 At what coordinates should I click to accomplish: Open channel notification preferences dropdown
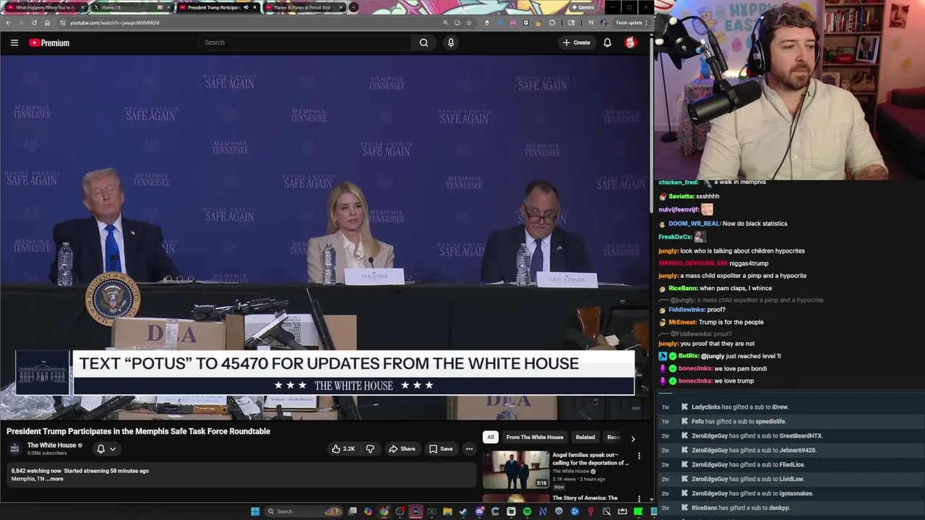(x=106, y=448)
